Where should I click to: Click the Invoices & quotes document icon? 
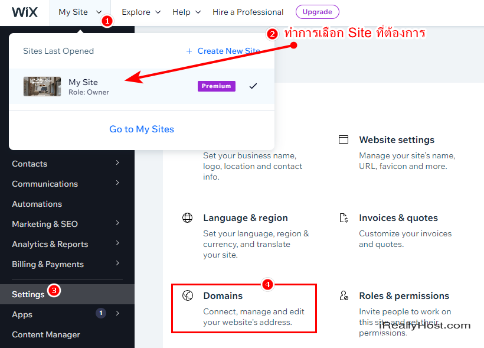344,218
